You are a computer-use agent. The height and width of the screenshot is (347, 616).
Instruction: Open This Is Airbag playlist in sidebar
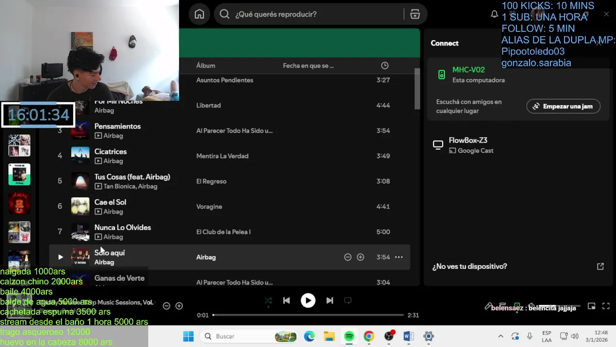click(19, 174)
